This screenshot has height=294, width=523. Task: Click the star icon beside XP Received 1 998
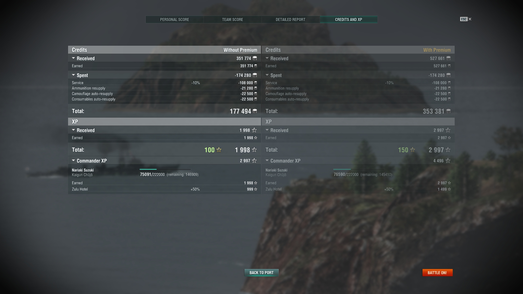254,130
